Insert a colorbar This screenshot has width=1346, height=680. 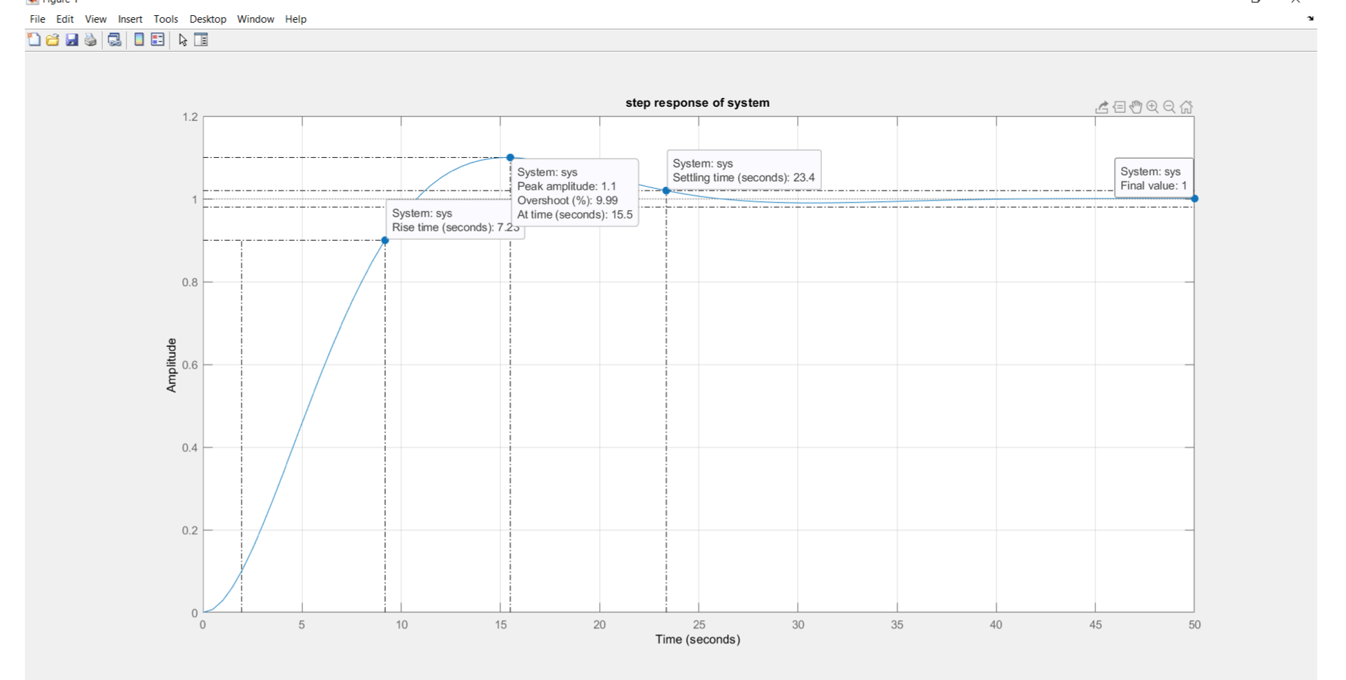[x=137, y=40]
